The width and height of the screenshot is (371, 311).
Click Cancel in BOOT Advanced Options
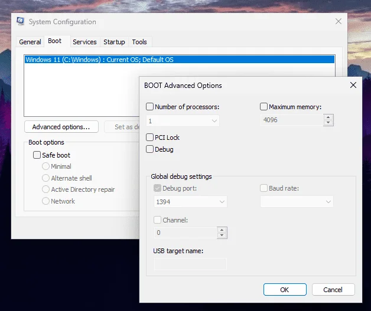[333, 290]
